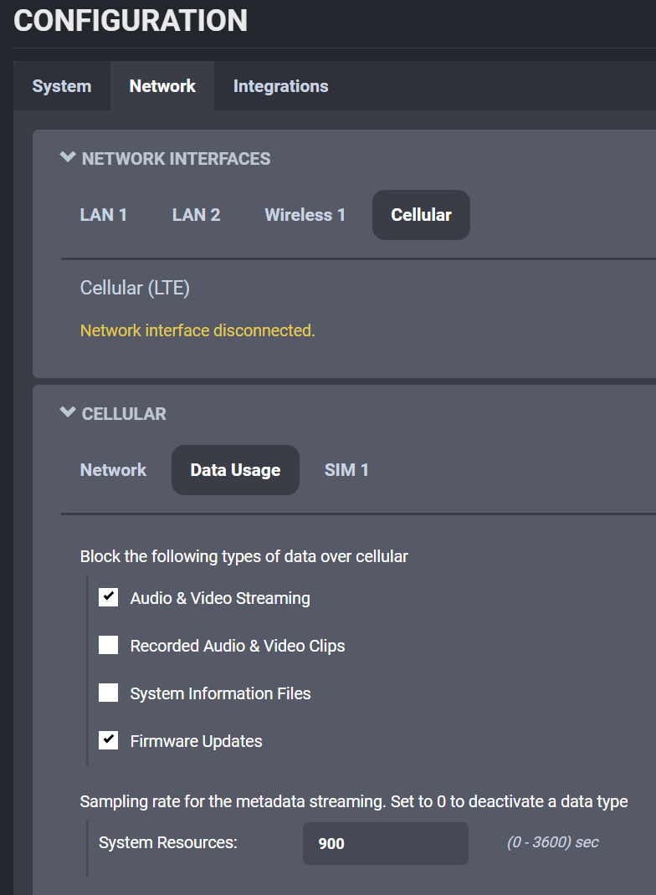This screenshot has height=895, width=656.
Task: Open the Wireless 1 interface tab
Action: tap(305, 215)
